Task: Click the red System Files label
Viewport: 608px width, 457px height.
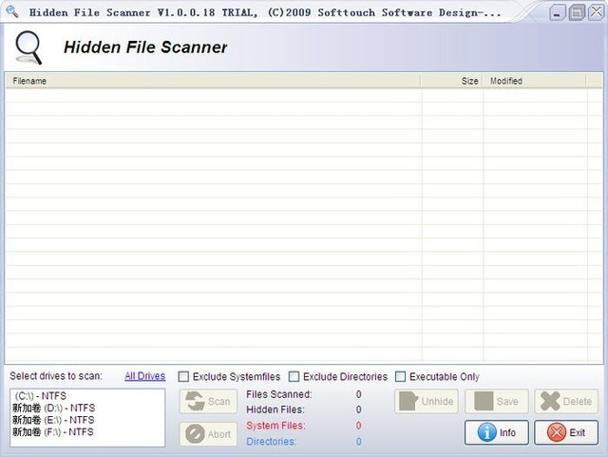Action: [275, 426]
